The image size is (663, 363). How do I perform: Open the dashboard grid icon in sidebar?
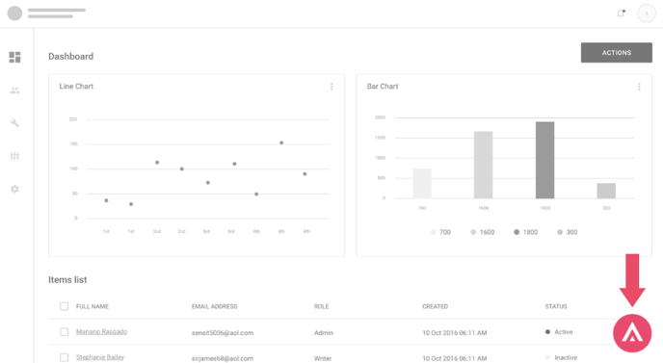14,57
